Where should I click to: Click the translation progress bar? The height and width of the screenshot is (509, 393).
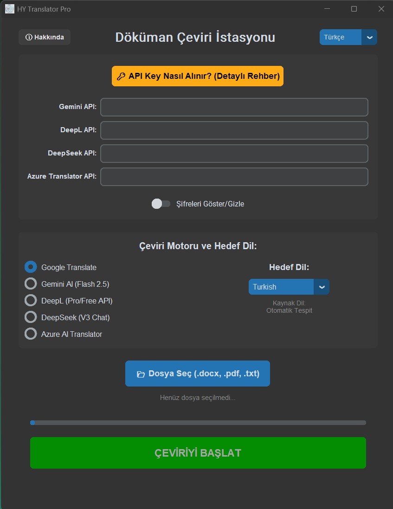tap(198, 423)
